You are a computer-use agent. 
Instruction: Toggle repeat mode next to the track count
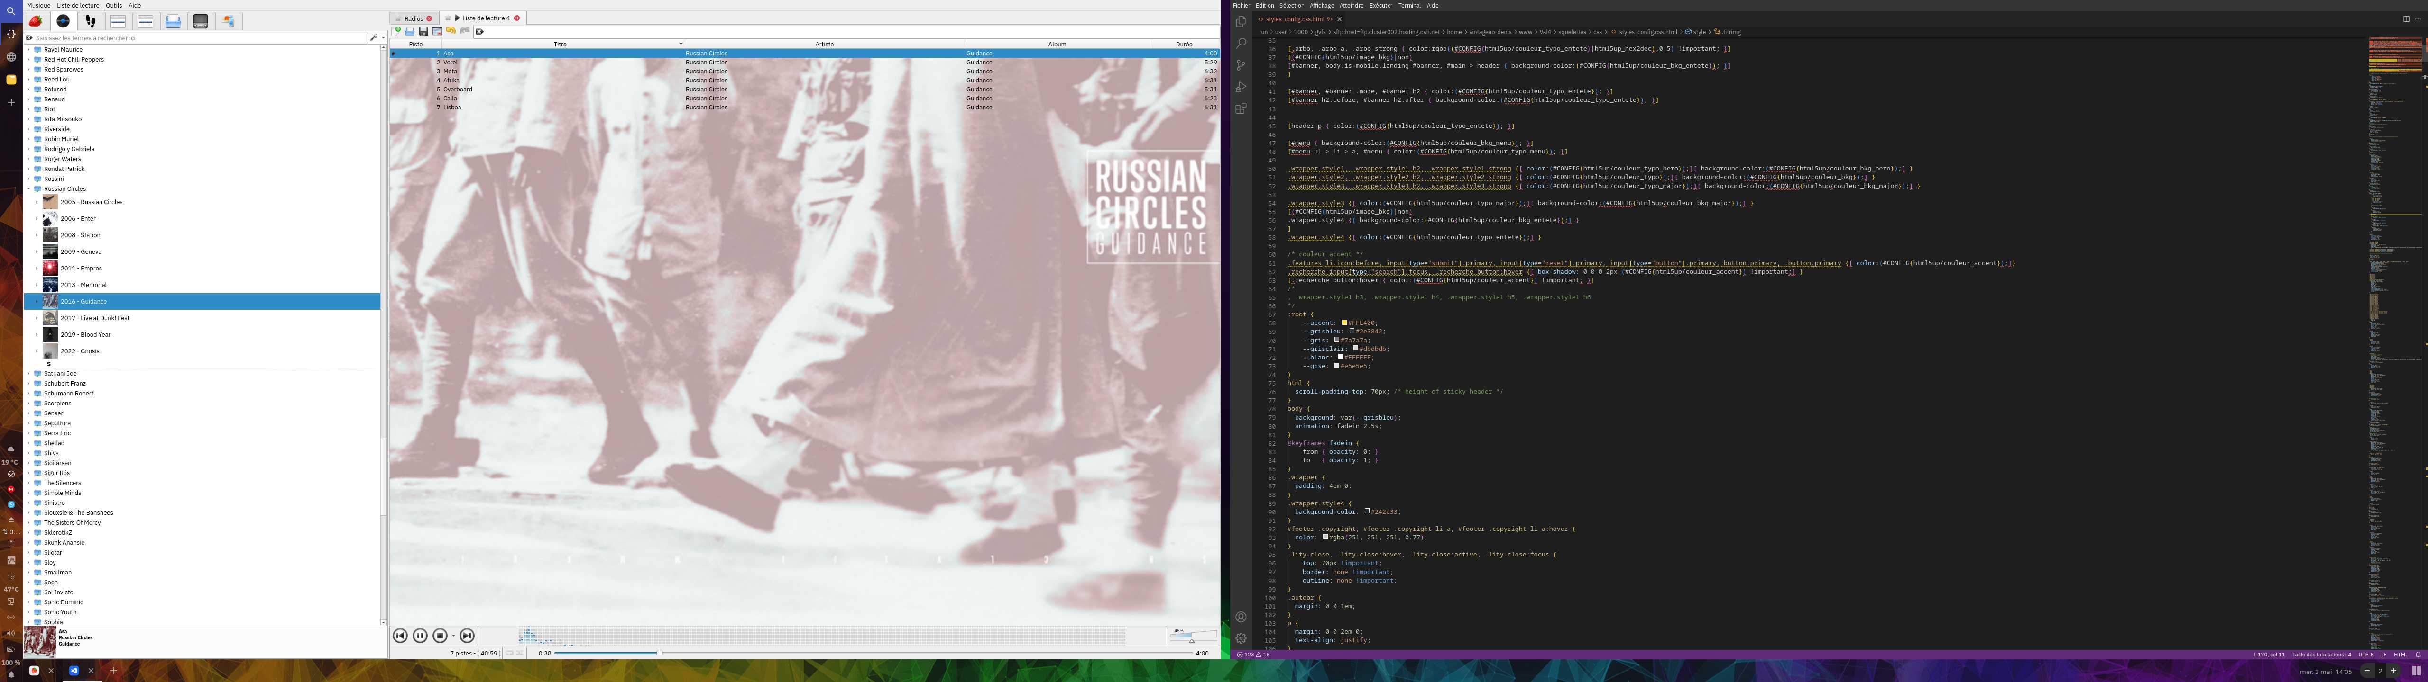[510, 653]
